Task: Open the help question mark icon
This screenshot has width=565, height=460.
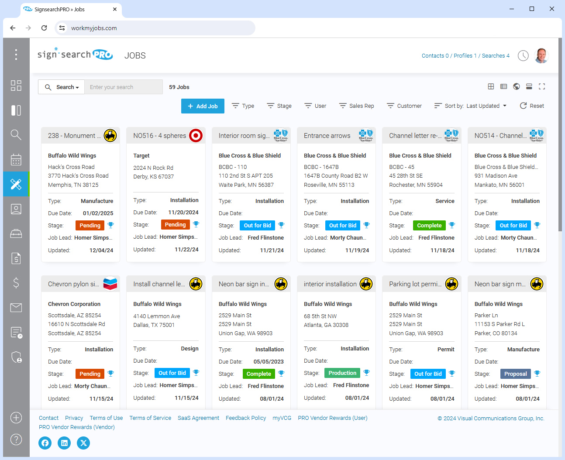Action: 16,439
